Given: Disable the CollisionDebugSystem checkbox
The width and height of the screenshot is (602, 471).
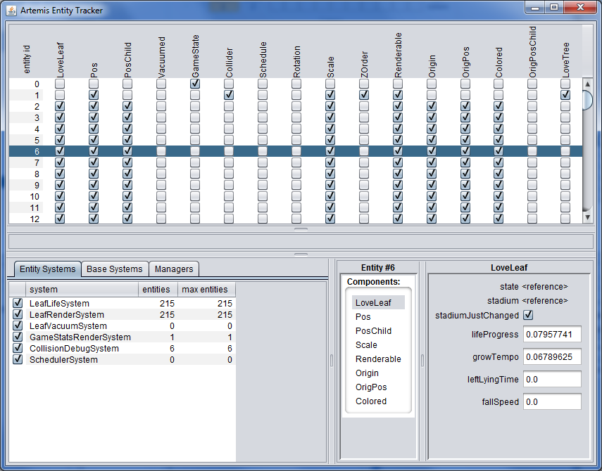Looking at the screenshot, I should point(18,349).
